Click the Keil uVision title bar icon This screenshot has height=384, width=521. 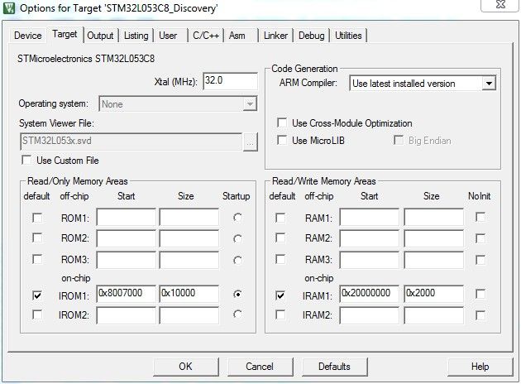coord(8,8)
